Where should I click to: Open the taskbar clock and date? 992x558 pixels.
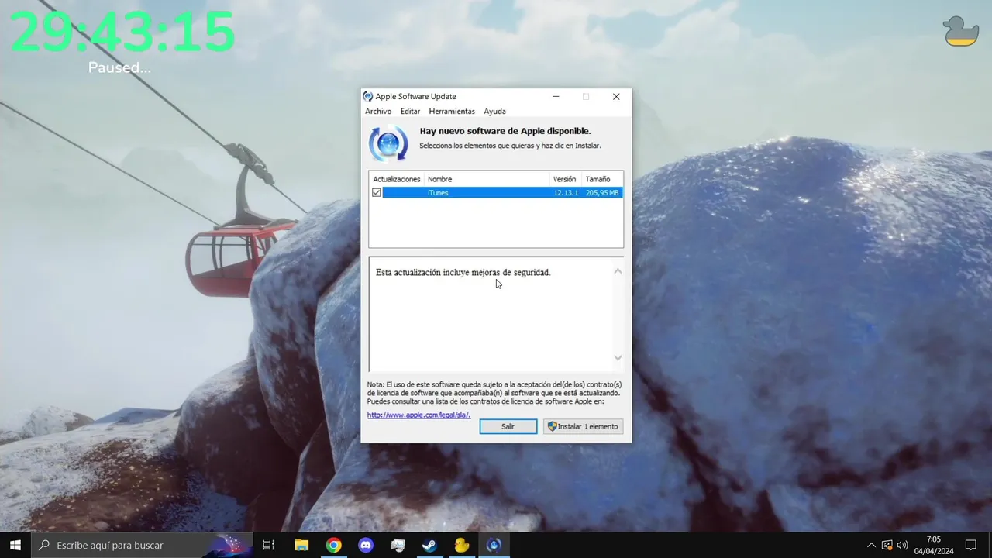click(933, 545)
